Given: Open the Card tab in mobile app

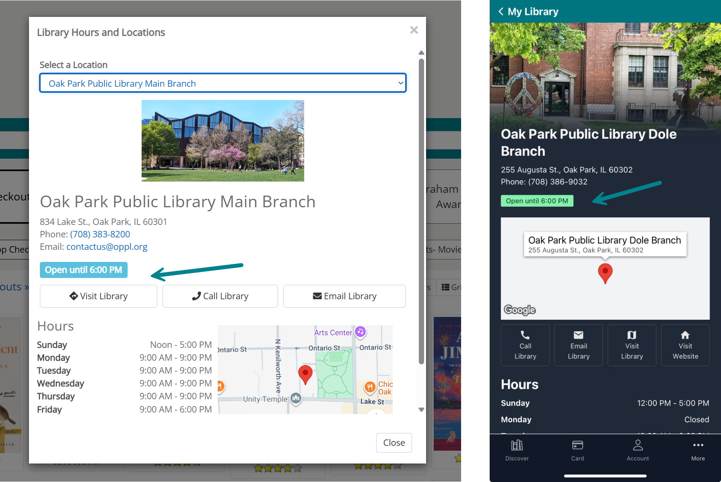Looking at the screenshot, I should 577,450.
